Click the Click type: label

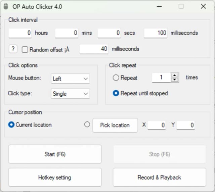point(20,93)
